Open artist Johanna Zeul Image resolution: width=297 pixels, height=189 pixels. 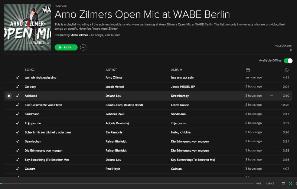point(115,114)
